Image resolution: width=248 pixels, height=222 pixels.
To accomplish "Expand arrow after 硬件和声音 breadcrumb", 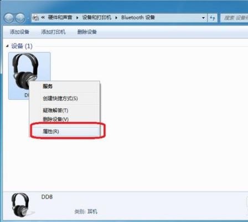I will pos(77,18).
